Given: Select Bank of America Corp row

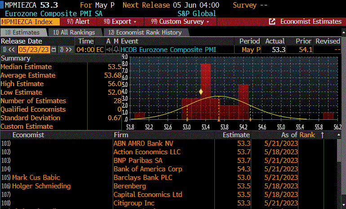Looking at the screenshot, I should coord(169,169).
